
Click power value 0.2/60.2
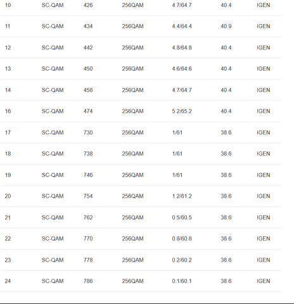point(182,260)
